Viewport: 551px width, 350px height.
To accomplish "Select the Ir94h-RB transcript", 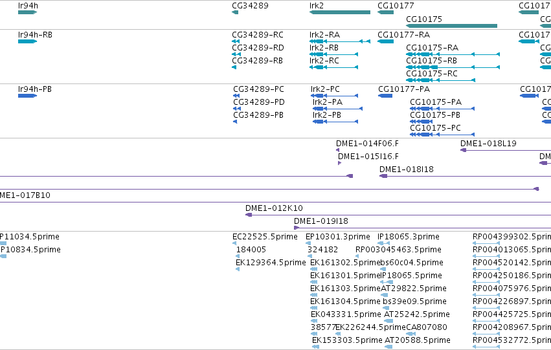I will (x=27, y=41).
